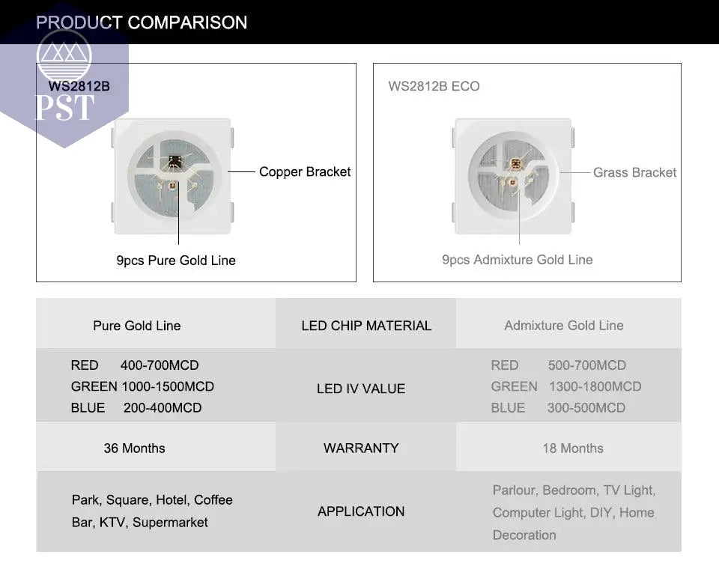Select the Copper Bracket label
This screenshot has width=719, height=572.
[305, 172]
